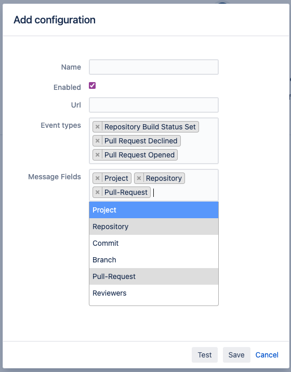The width and height of the screenshot is (291, 372).
Task: Choose Commit from the dropdown list
Action: tap(154, 243)
